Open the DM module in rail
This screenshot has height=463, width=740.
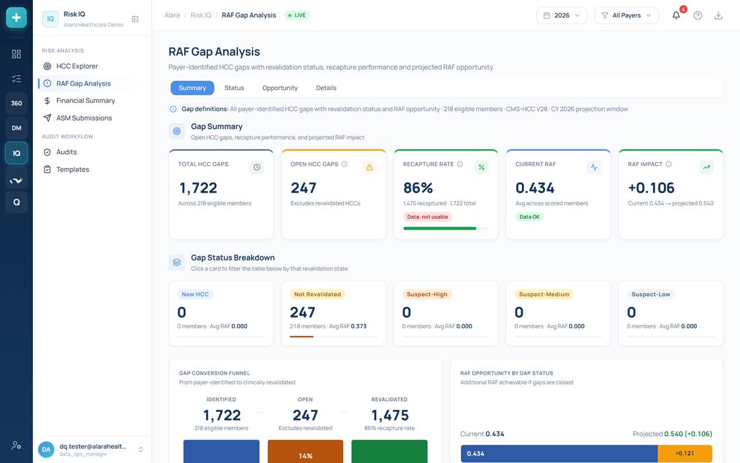(16, 128)
